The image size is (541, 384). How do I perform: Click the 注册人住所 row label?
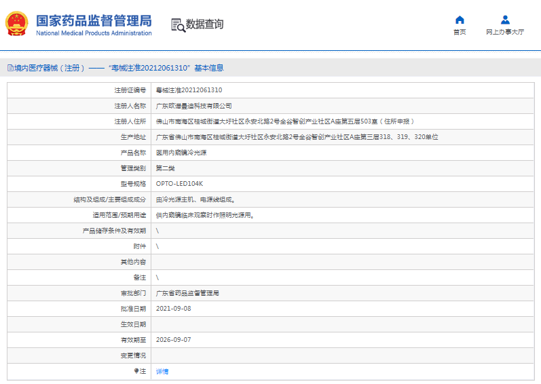tap(130, 121)
